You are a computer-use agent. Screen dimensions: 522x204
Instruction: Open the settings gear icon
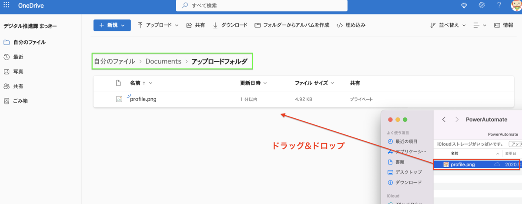tap(482, 5)
